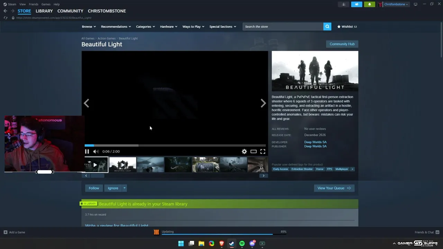This screenshot has width=443, height=249.
Task: Expand the Hardware dropdown
Action: pyautogui.click(x=169, y=27)
